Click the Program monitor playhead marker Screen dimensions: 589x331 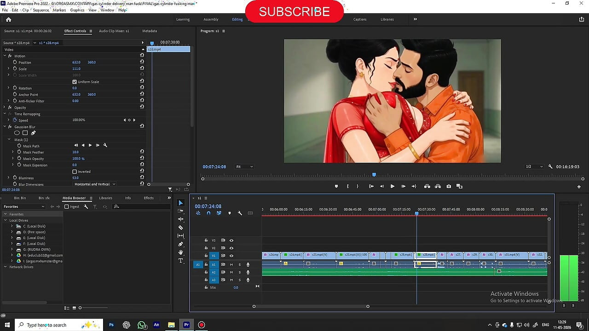click(374, 175)
